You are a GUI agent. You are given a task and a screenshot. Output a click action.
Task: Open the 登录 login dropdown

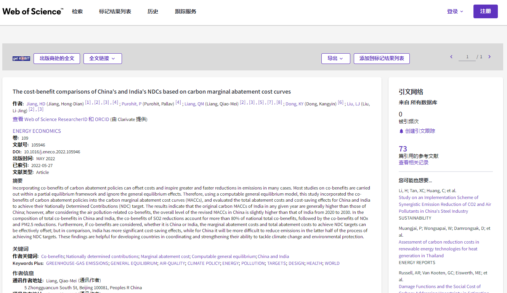pyautogui.click(x=455, y=11)
